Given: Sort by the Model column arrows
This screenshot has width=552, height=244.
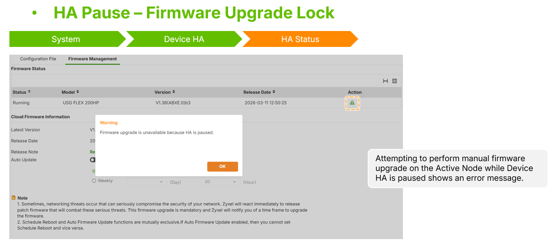Looking at the screenshot, I should point(77,92).
